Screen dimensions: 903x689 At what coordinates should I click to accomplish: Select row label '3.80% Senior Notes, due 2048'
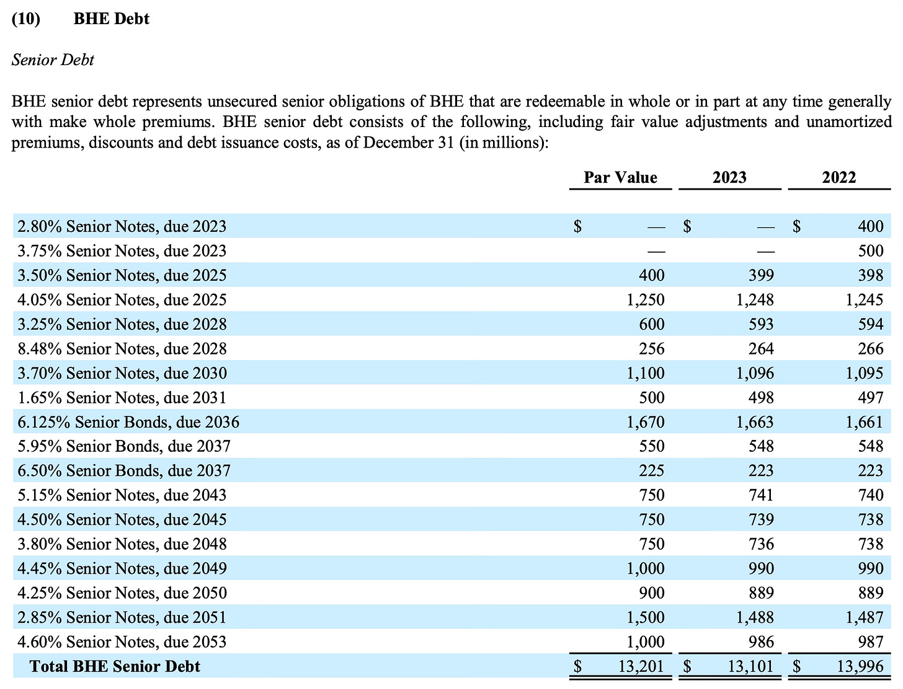(x=122, y=544)
